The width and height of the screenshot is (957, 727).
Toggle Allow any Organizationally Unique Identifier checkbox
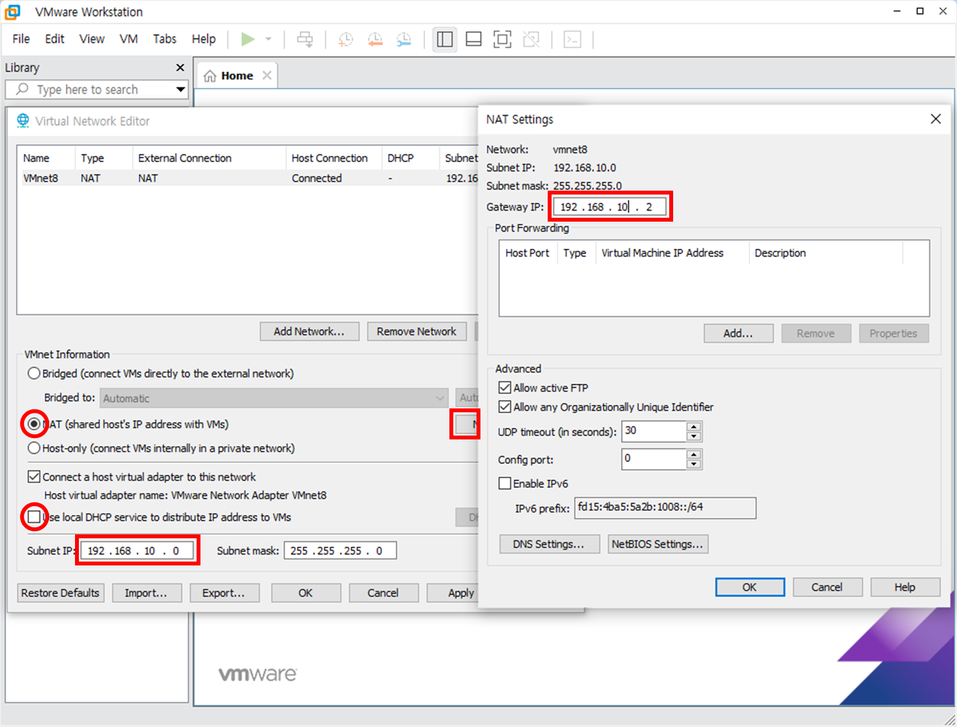[x=505, y=407]
